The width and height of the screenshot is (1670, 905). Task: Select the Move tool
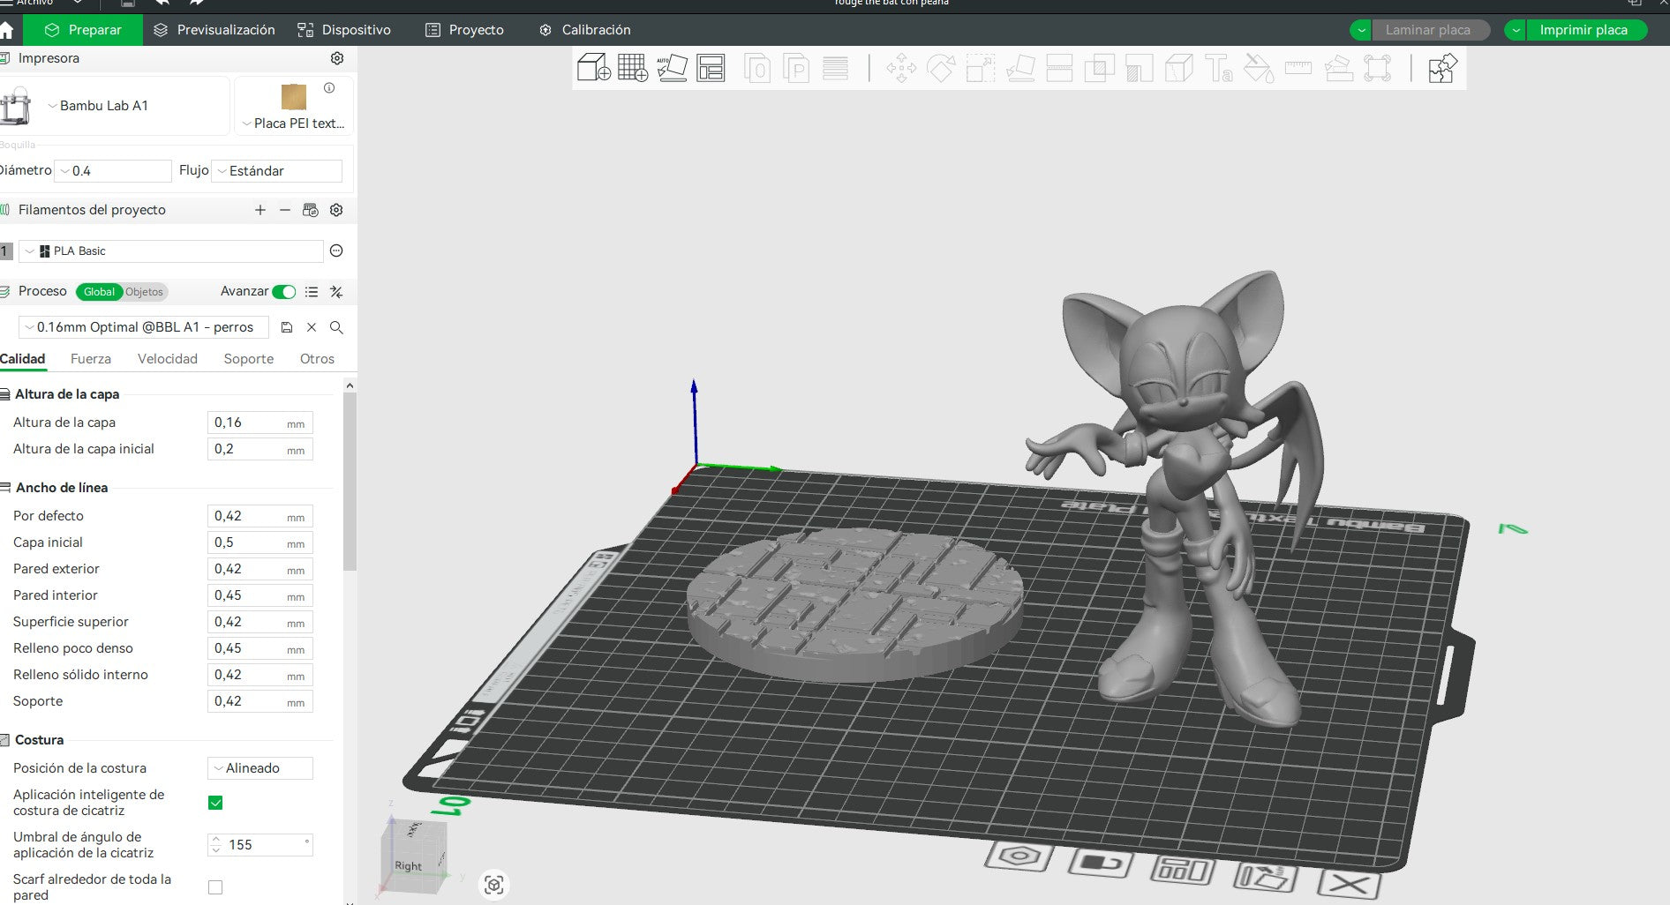click(901, 68)
